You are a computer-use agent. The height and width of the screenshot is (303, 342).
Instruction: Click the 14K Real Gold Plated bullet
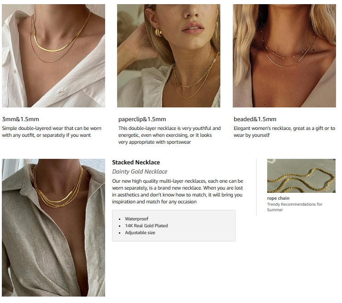146,225
